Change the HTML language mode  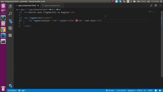tap(150, 90)
